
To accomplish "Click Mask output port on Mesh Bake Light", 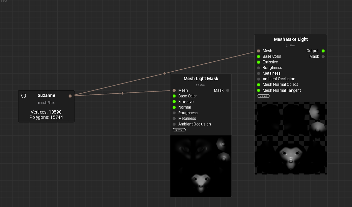I will pos(323,56).
